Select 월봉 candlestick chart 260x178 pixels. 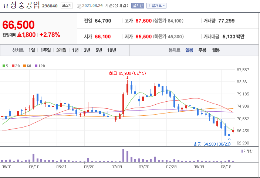(216, 50)
